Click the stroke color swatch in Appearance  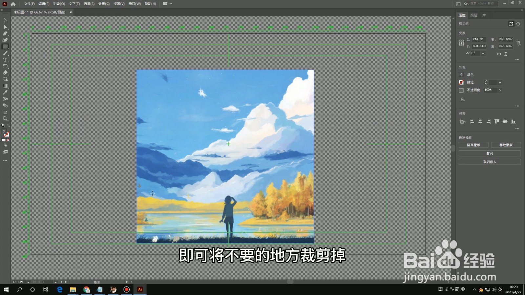[461, 82]
